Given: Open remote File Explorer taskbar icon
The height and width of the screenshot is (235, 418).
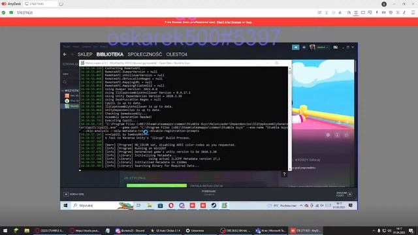Looking at the screenshot, I should pos(150,206).
